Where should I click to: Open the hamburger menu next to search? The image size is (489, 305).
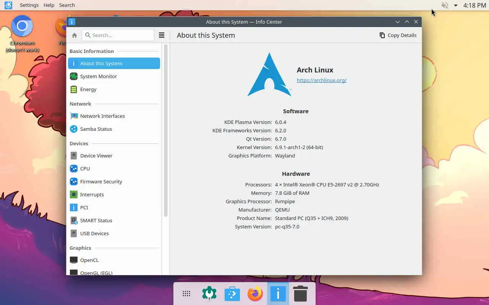pos(162,35)
